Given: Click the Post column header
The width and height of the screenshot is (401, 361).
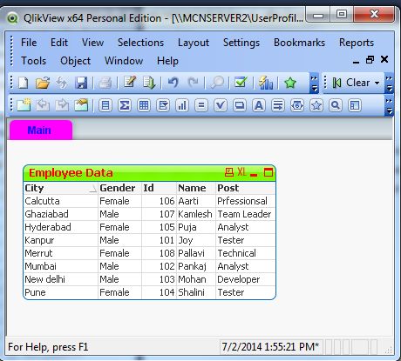Looking at the screenshot, I should coord(245,188).
